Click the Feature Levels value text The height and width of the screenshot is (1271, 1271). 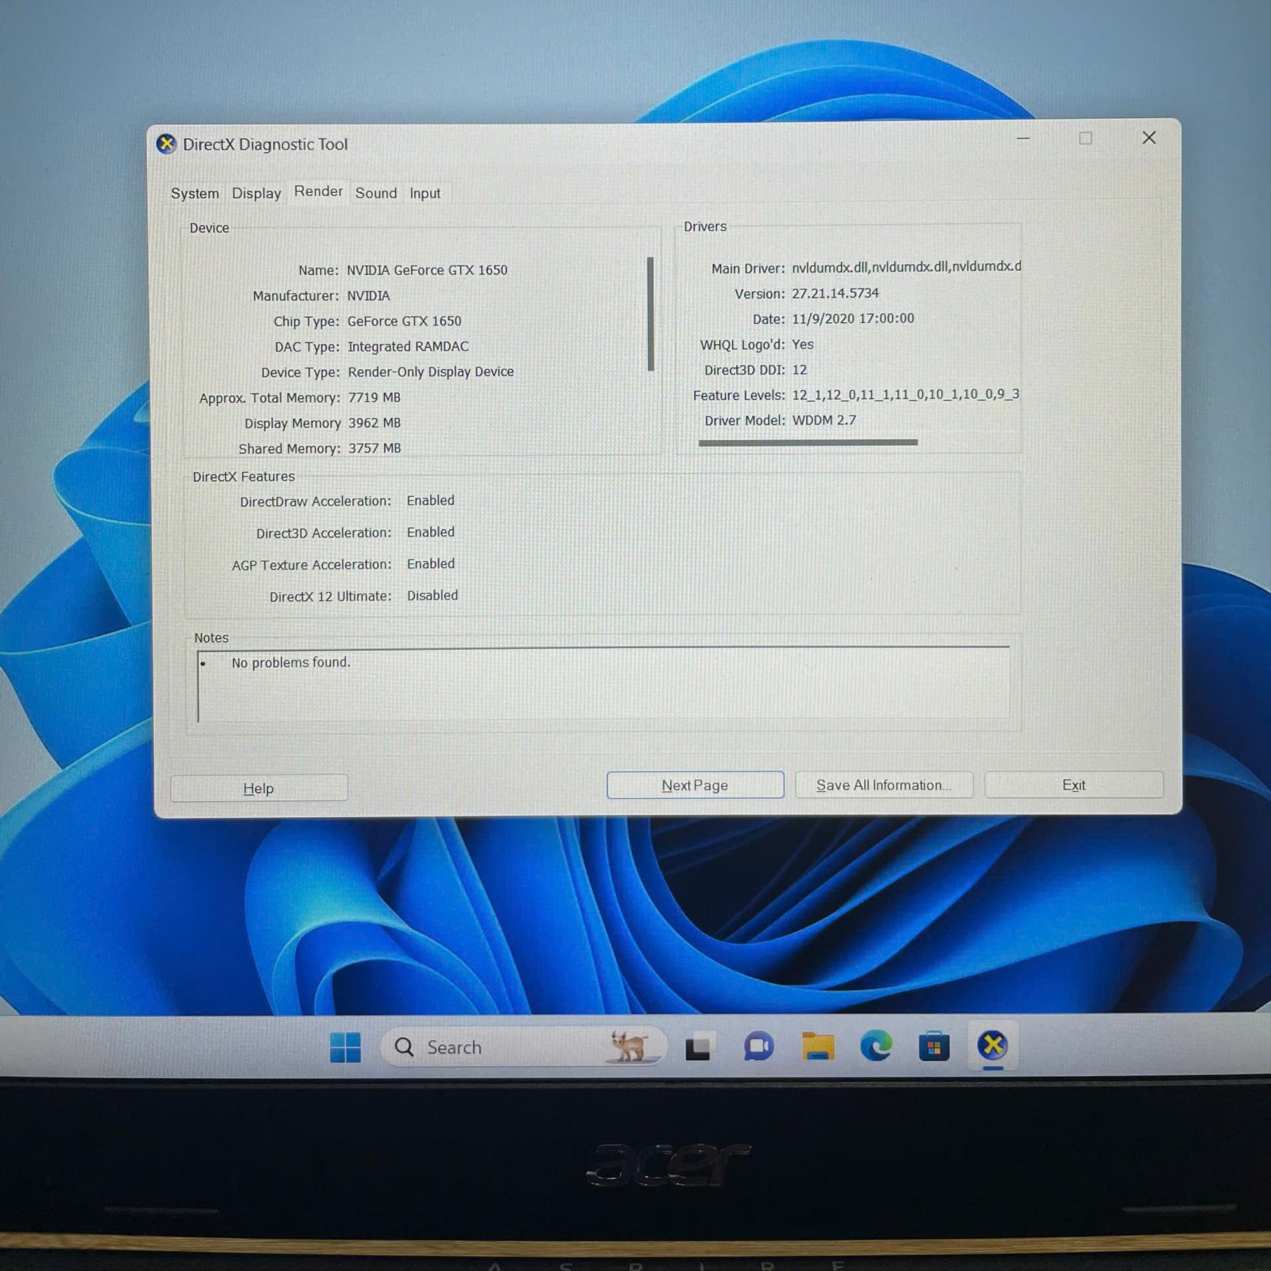[905, 395]
